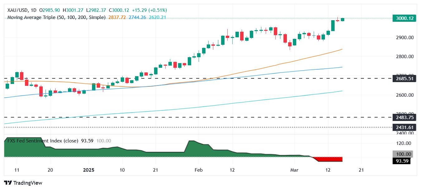The height and width of the screenshot is (190, 421).
Task: Click the Feb label on time axis
Action: point(198,170)
